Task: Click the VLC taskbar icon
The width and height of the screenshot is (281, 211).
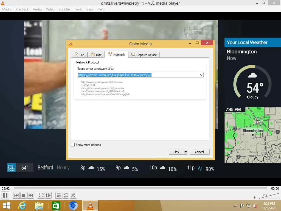Action: [x=90, y=206]
